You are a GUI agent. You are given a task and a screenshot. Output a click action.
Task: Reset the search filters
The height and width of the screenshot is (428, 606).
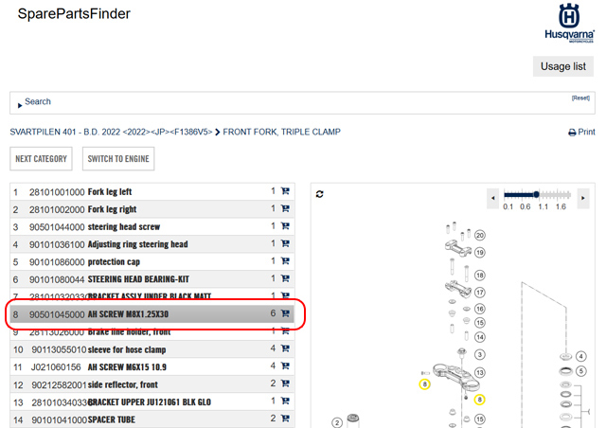click(x=579, y=98)
